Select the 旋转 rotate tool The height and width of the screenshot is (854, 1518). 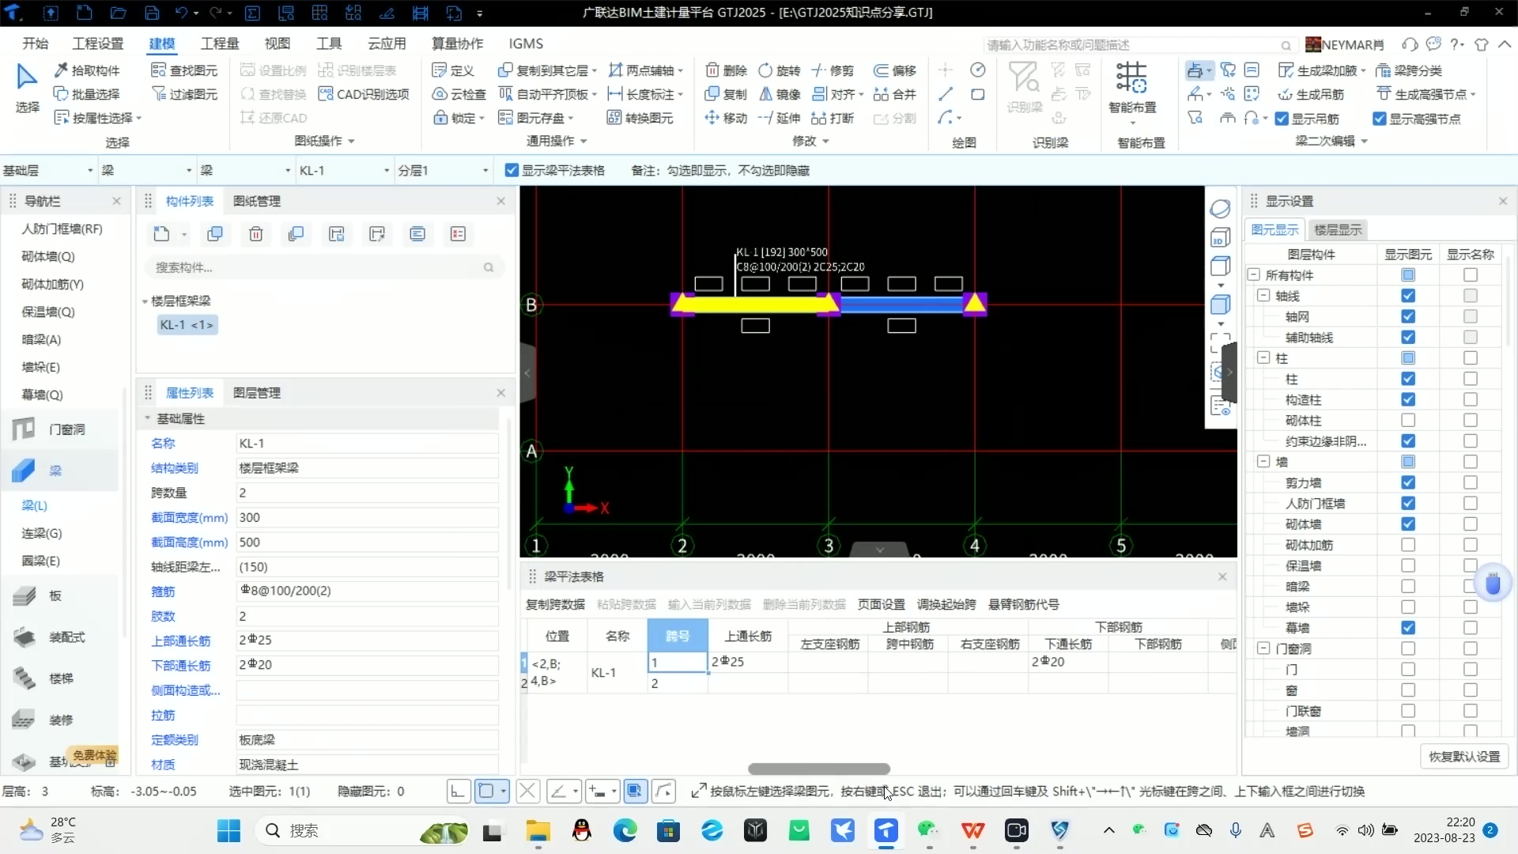[765, 70]
